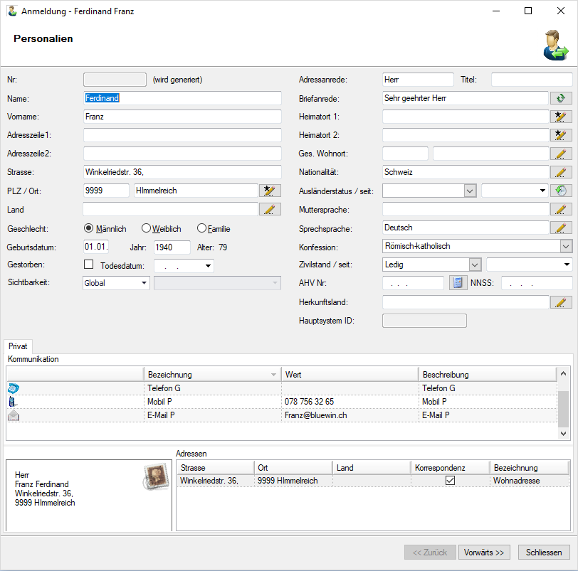Tick the Gestorben checkbox
Viewport: 578px width, 571px height.
[x=89, y=265]
